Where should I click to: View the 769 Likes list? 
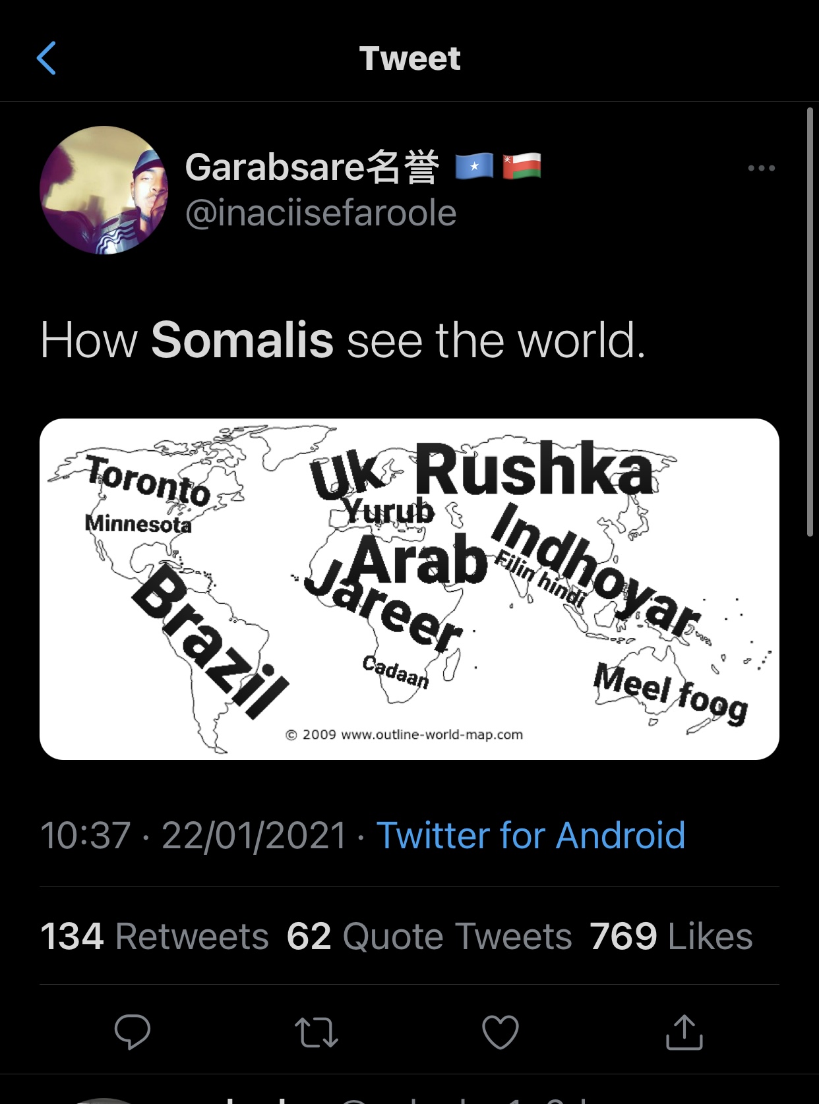(x=671, y=936)
